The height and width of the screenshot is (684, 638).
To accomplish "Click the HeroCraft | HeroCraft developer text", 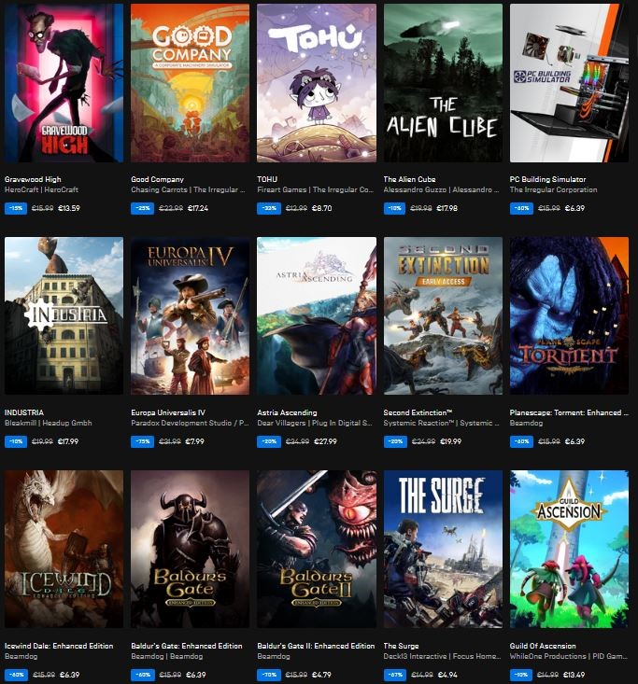I will click(x=41, y=189).
